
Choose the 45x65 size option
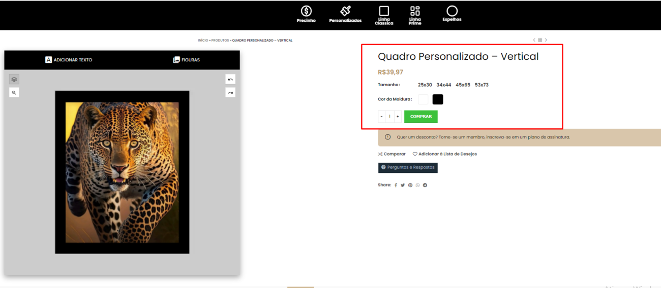463,85
